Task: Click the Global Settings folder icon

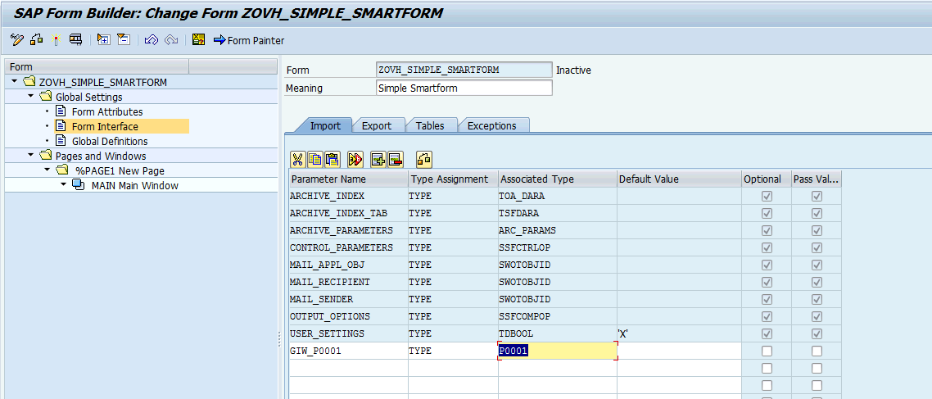Action: pyautogui.click(x=47, y=97)
